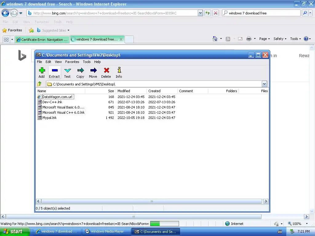Click 7-Zip horizontal scrollbar left arrow

pyautogui.click(x=38, y=201)
